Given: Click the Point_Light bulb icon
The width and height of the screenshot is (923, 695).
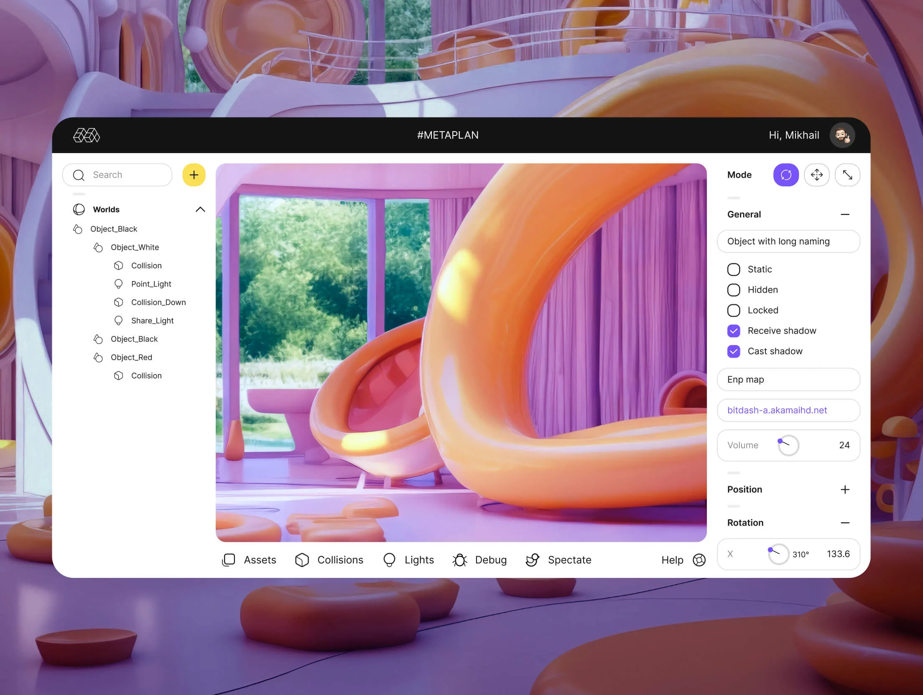Looking at the screenshot, I should [x=119, y=284].
